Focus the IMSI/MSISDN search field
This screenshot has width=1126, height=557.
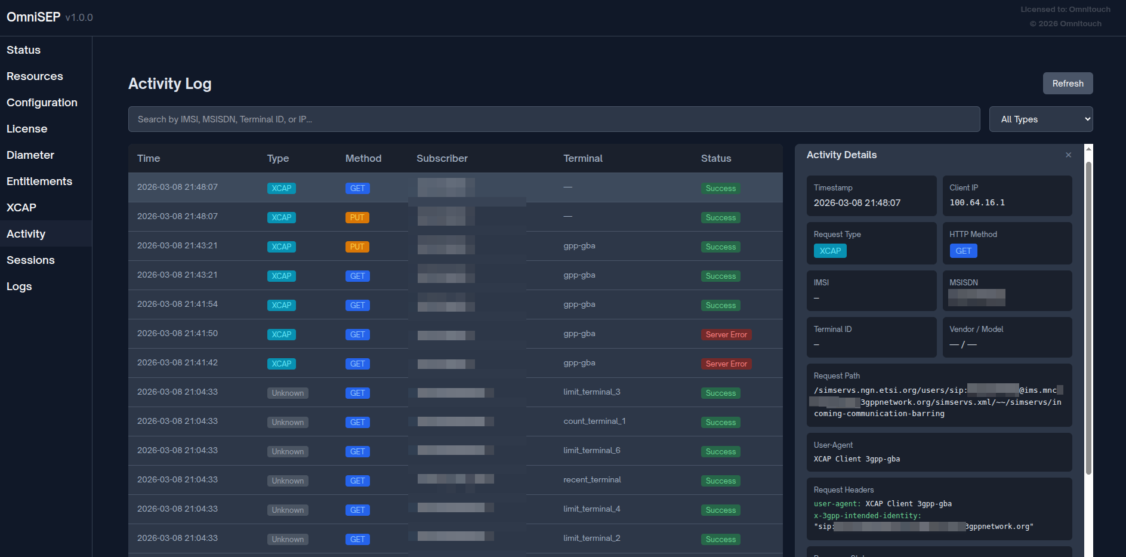[553, 119]
